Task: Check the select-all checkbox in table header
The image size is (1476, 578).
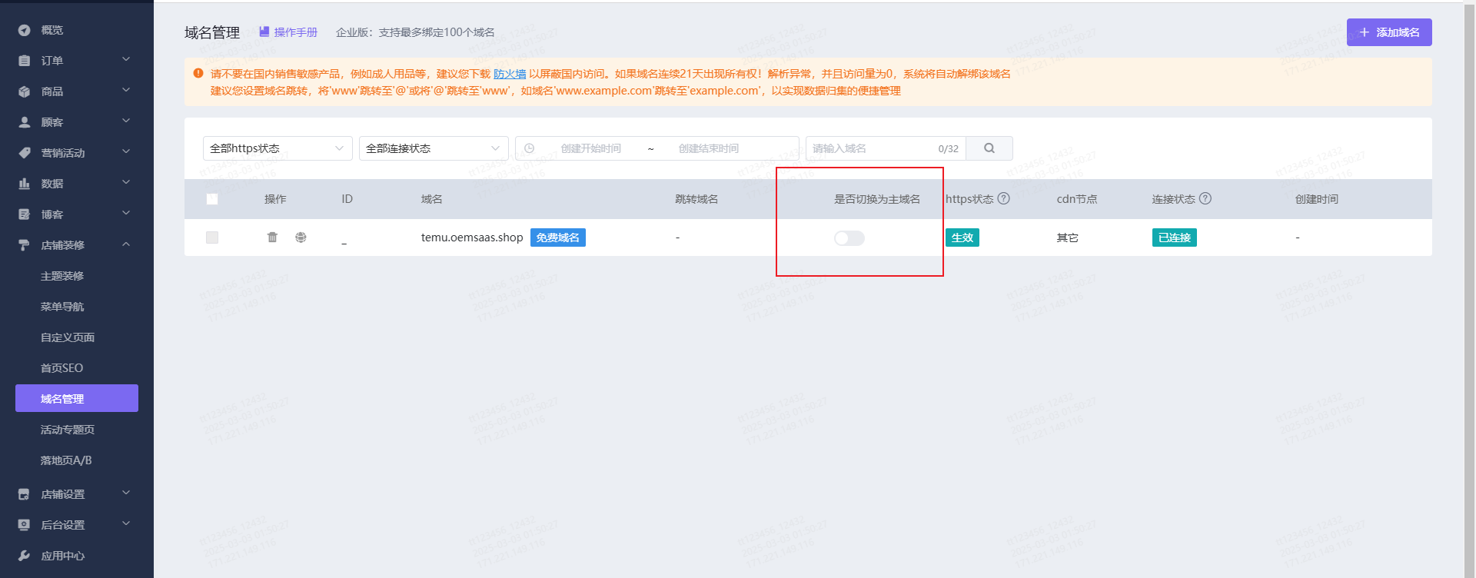Action: click(x=212, y=199)
